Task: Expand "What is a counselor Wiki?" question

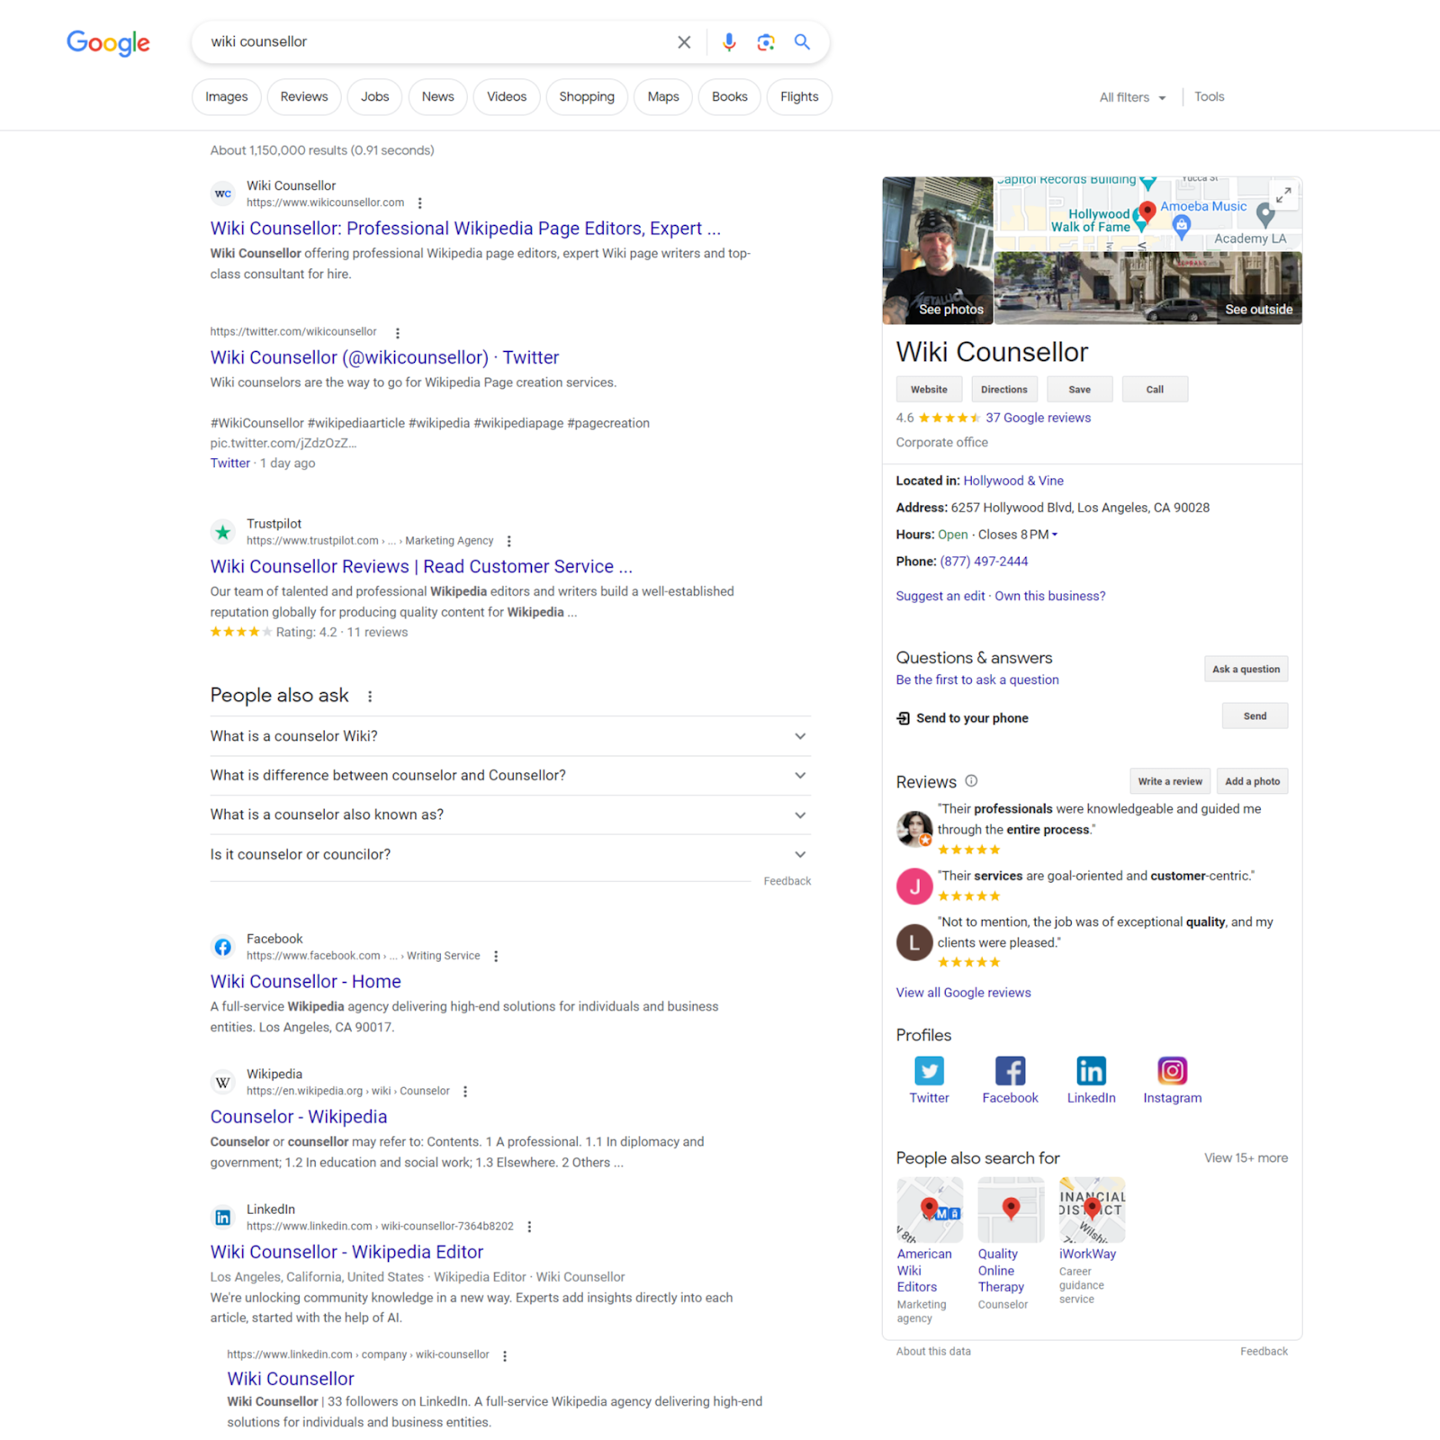Action: (510, 736)
